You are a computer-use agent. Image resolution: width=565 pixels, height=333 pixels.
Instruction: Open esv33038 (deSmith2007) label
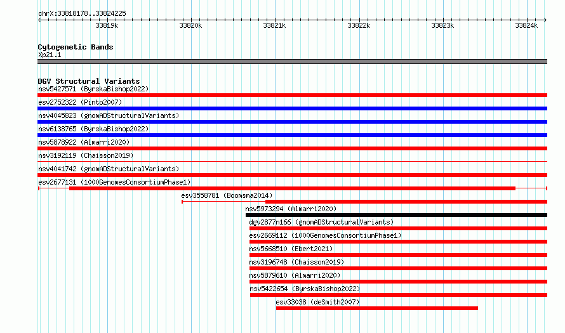[317, 302]
